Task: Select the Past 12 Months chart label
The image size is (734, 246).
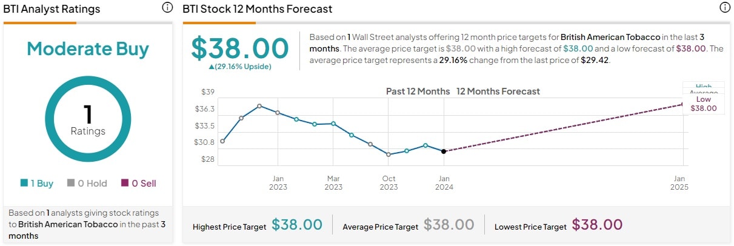Action: point(418,91)
